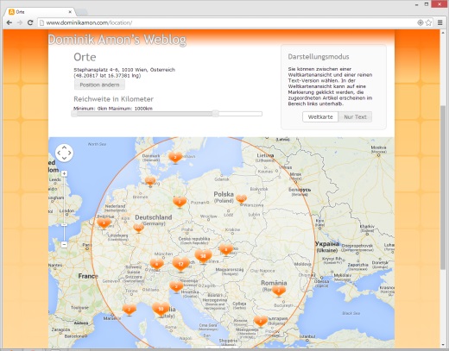Click the heart marker labeled 10 over Italy

[161, 310]
